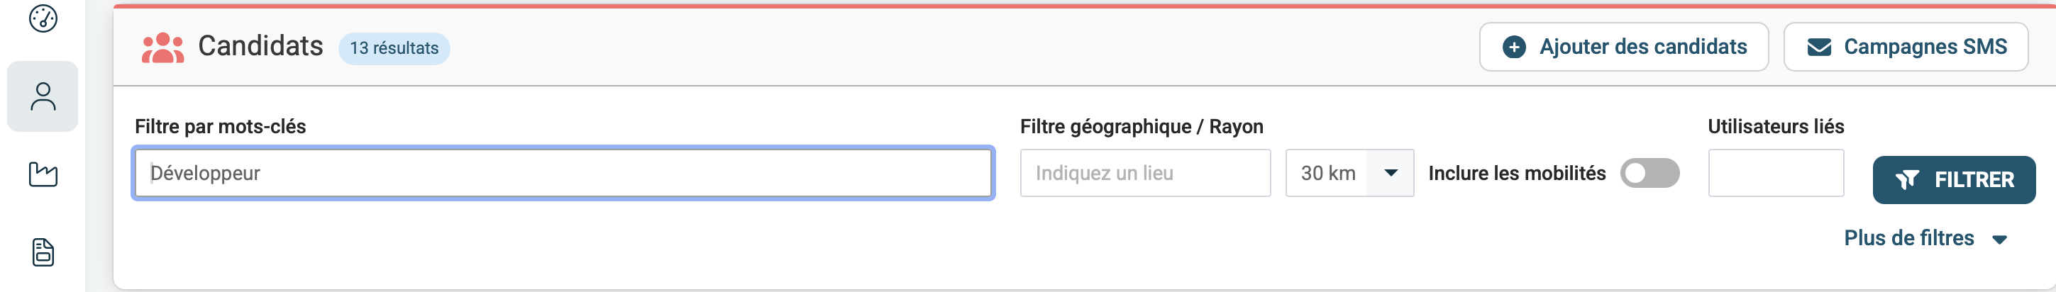Click the Candidats page title
The height and width of the screenshot is (292, 2056).
(260, 46)
